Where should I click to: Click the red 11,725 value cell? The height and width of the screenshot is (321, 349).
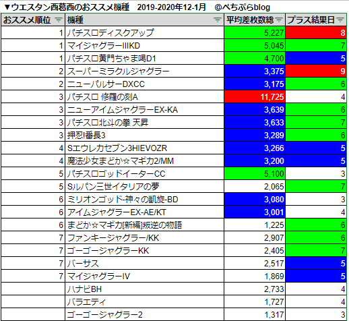255,96
